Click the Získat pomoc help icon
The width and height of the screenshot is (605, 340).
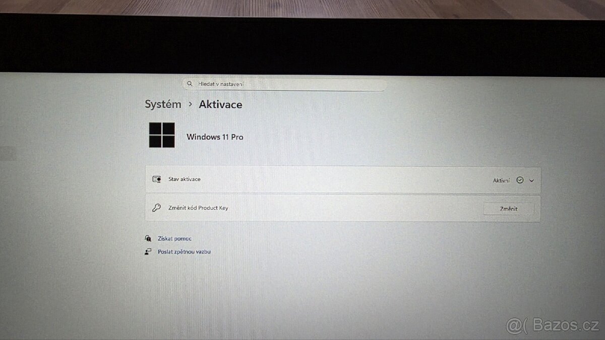click(148, 238)
